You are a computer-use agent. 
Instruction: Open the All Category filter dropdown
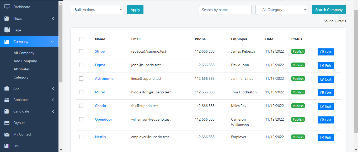click(281, 10)
